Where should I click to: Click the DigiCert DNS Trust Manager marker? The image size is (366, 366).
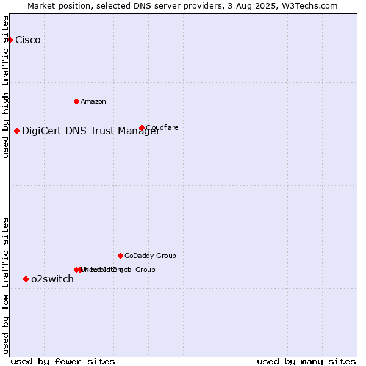[x=16, y=131]
